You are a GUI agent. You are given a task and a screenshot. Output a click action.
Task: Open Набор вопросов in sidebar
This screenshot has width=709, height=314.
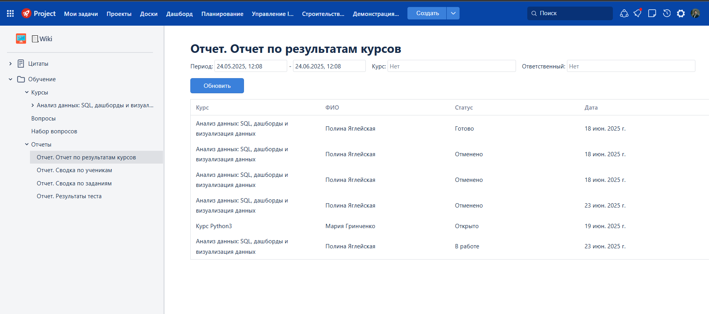coord(54,131)
